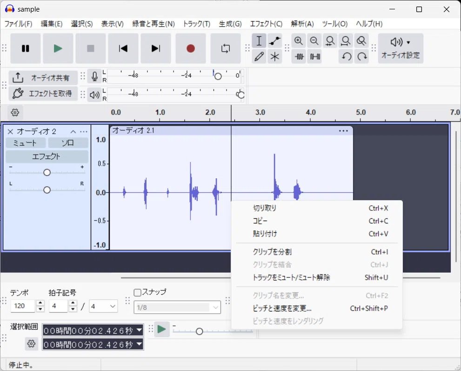Click the Redo arrow icon
461x371 pixels.
[x=362, y=56]
